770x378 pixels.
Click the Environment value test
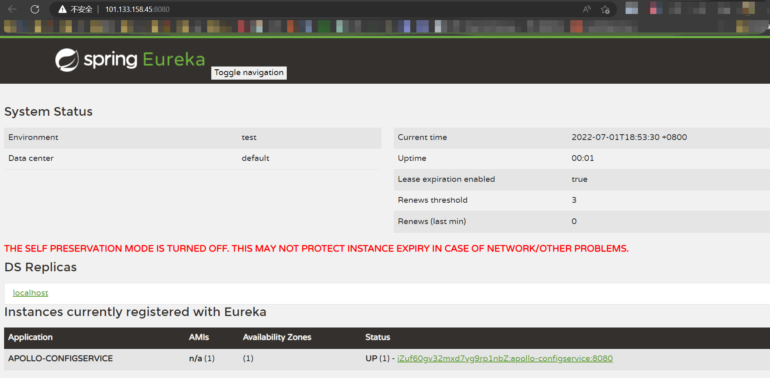point(249,137)
